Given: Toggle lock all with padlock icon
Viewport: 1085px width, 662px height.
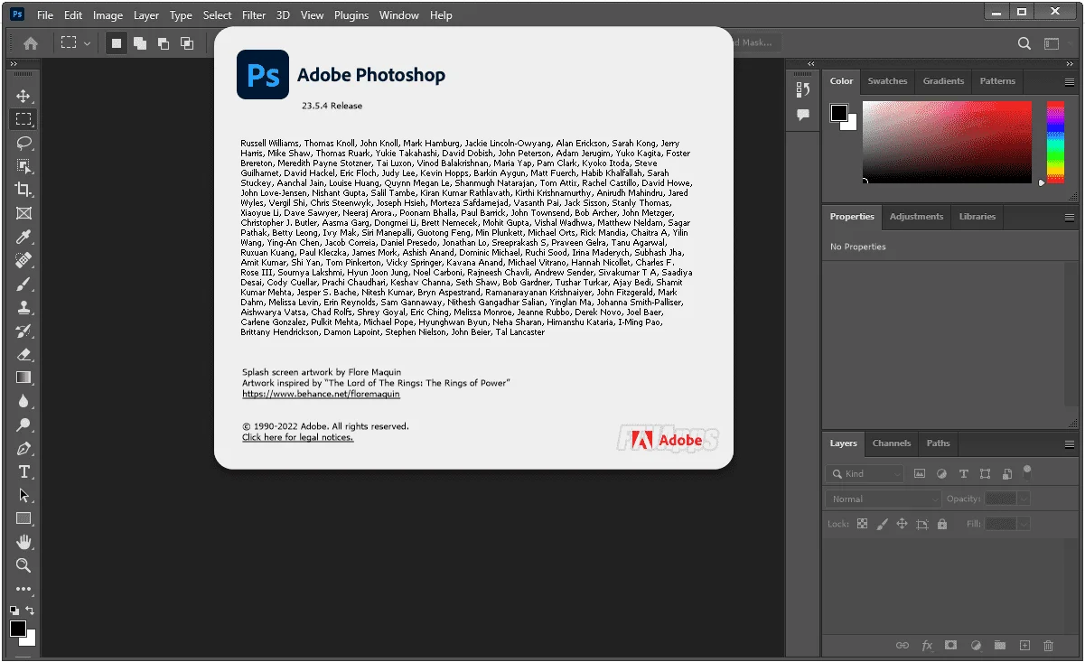Looking at the screenshot, I should click(x=942, y=524).
